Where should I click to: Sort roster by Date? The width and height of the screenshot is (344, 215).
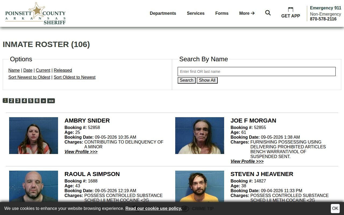coord(28,70)
